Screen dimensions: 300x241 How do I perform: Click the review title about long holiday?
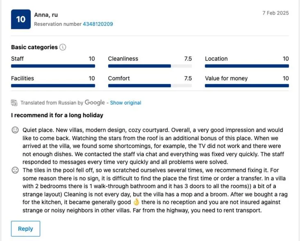point(57,115)
